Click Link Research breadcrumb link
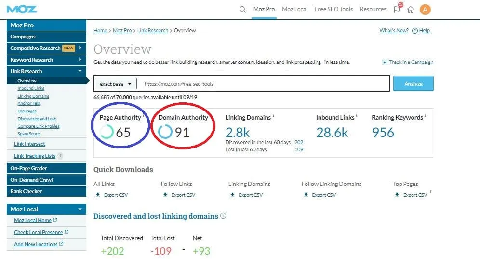480x259 pixels. point(153,30)
